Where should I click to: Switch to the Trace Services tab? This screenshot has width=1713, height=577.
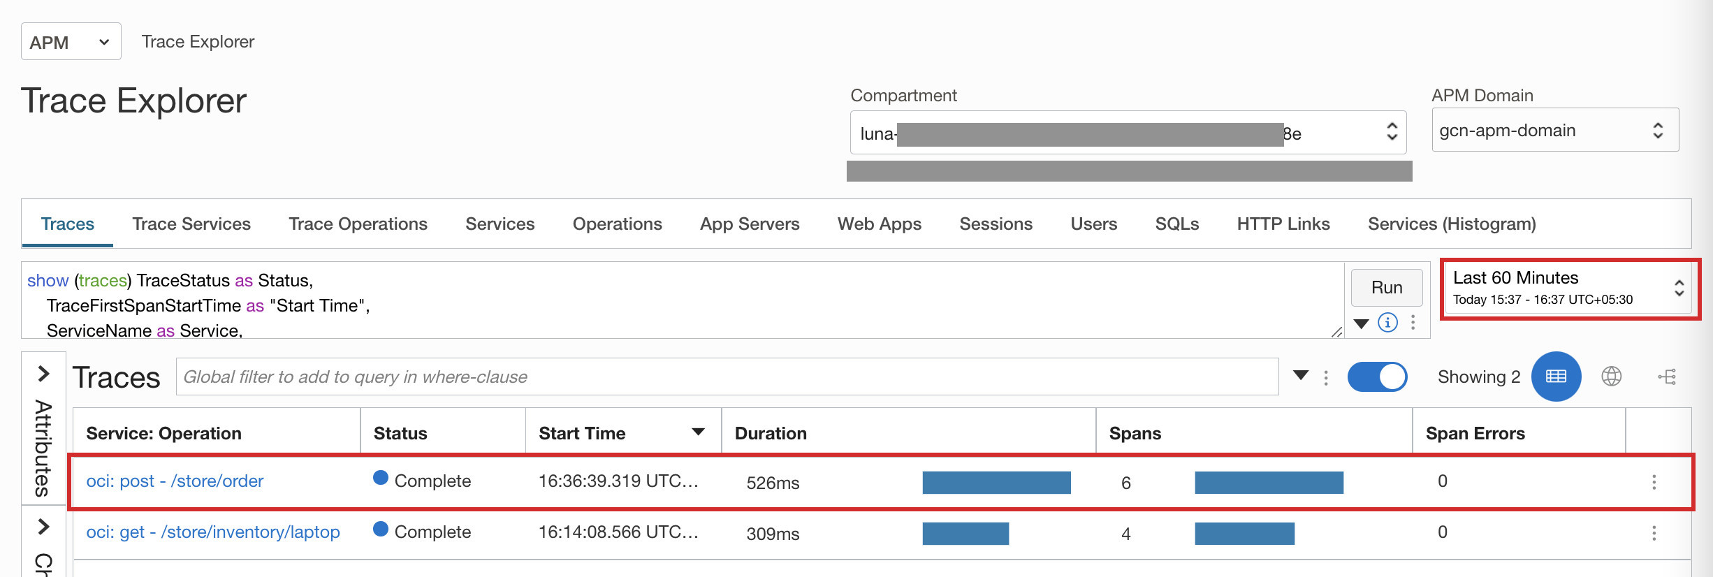pyautogui.click(x=191, y=224)
